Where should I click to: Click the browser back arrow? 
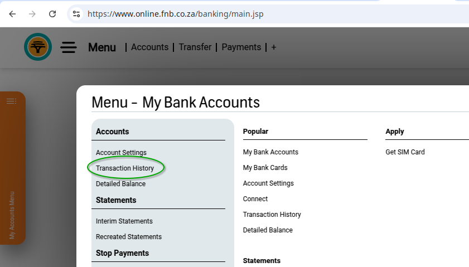pos(12,14)
